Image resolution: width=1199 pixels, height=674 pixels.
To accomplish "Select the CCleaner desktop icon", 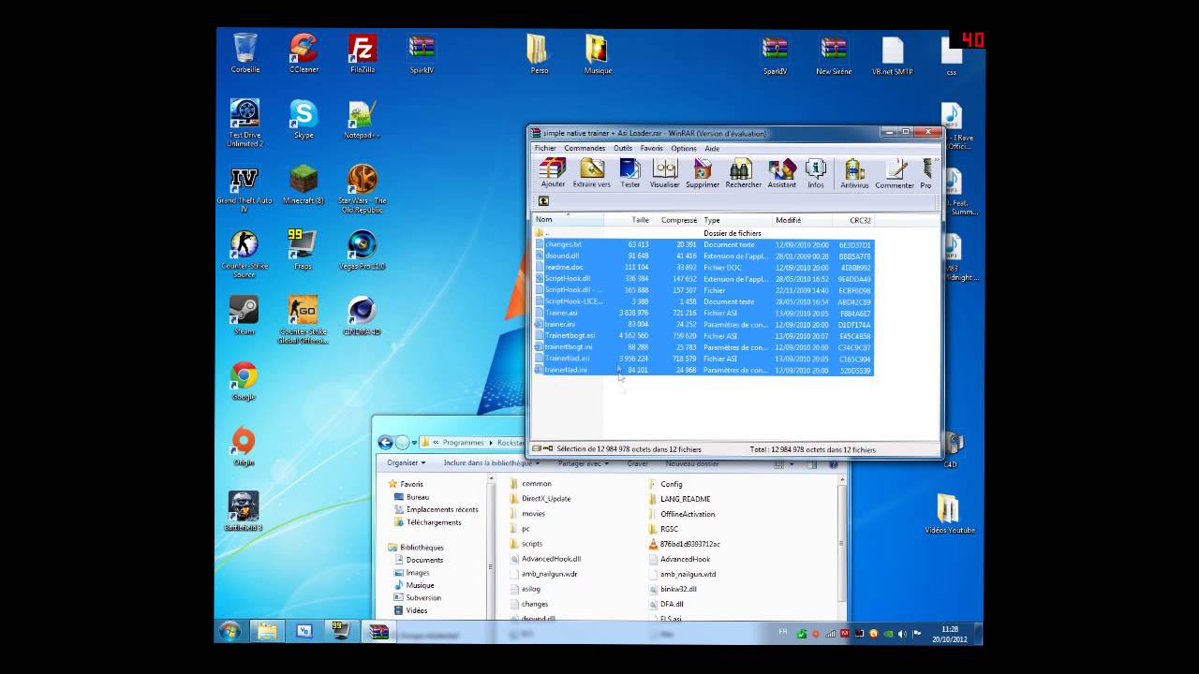I will pyautogui.click(x=303, y=53).
